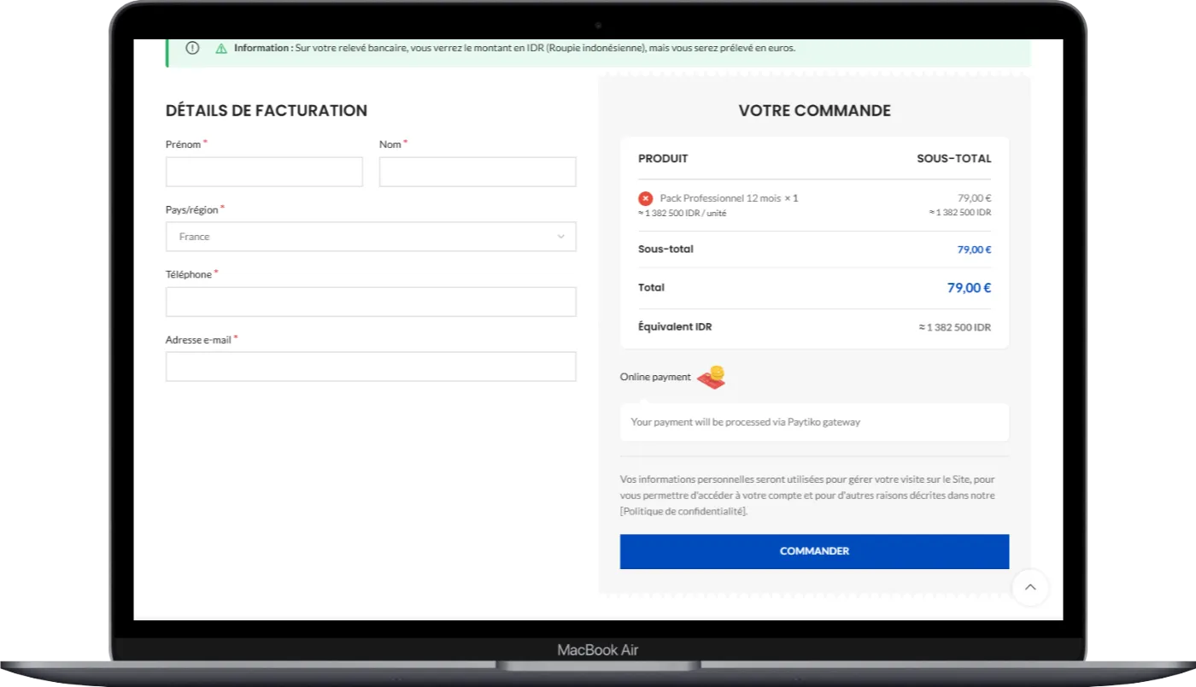The height and width of the screenshot is (687, 1196).
Task: Select the Téléphone input box
Action: tap(371, 302)
